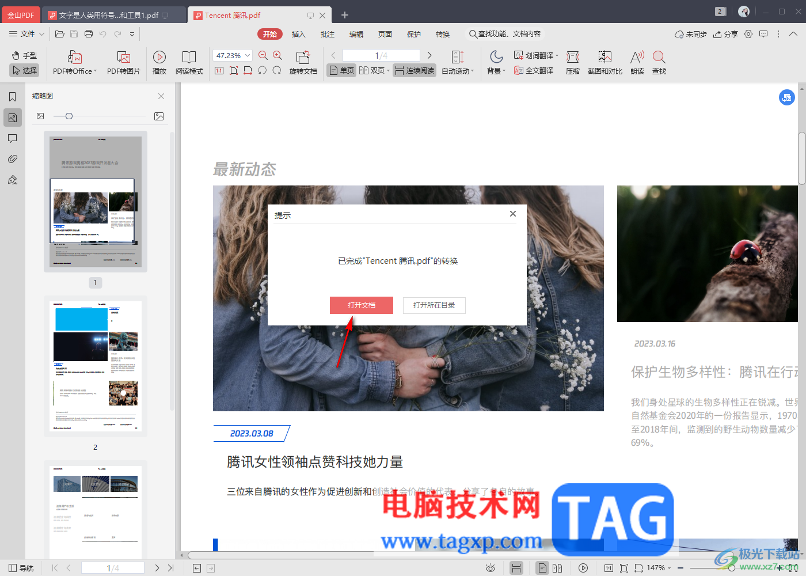
Task: Expand the 划词翻译 dropdown
Action: [557, 56]
